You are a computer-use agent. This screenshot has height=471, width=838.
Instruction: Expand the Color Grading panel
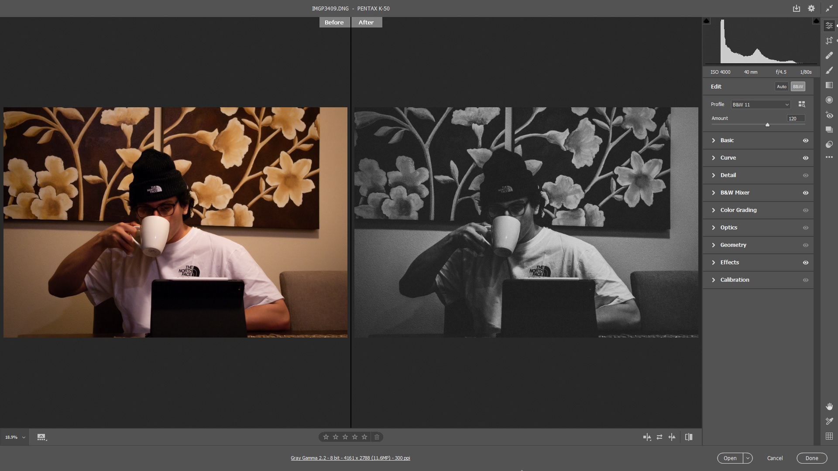[x=738, y=210]
